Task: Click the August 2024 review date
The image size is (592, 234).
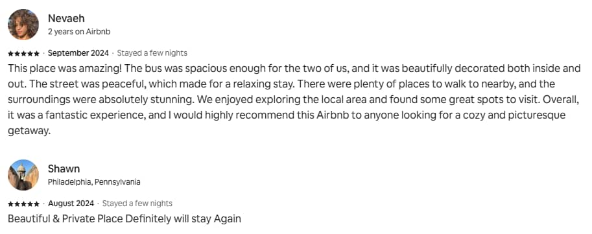Action: click(x=71, y=204)
